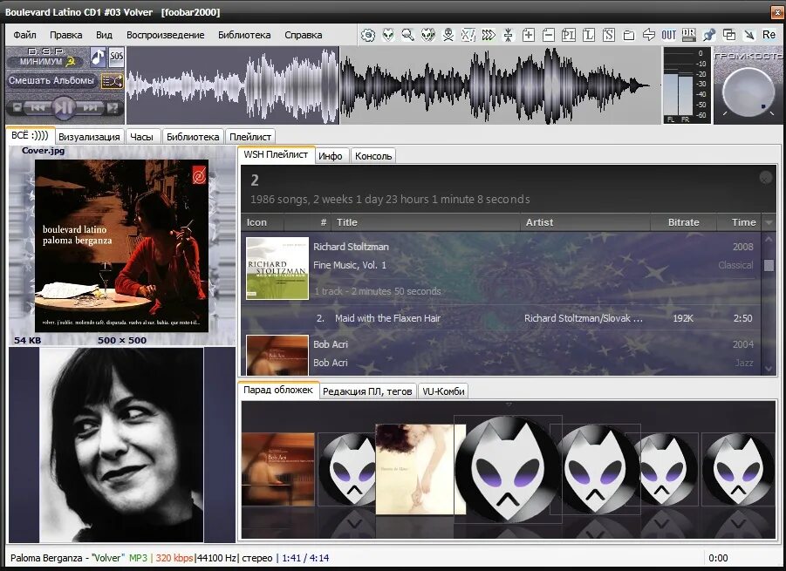The width and height of the screenshot is (786, 571).
Task: Select the Парад обложек tab
Action: 278,391
